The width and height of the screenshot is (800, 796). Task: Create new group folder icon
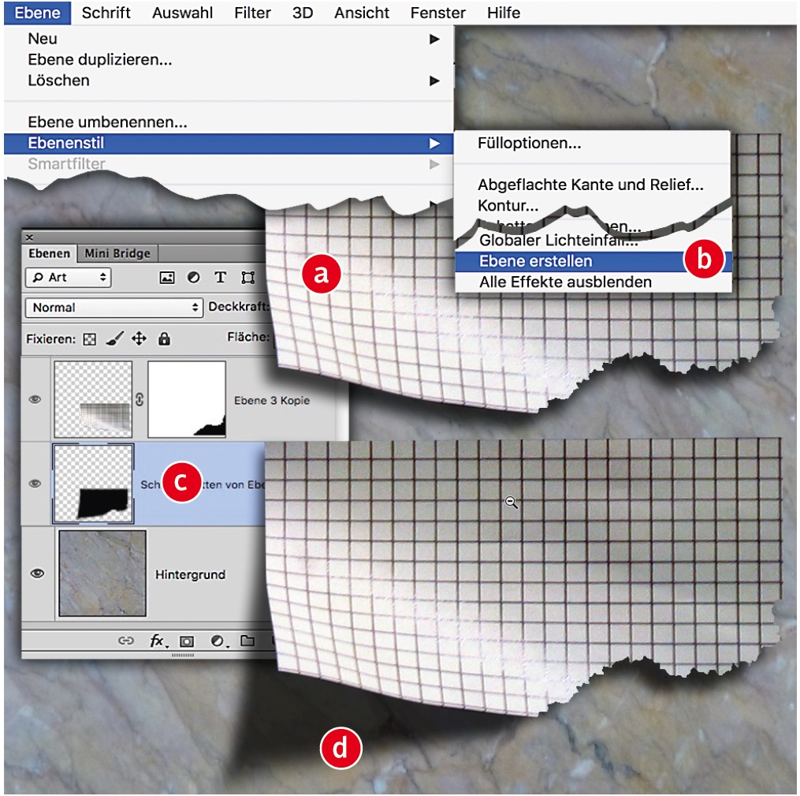pyautogui.click(x=247, y=641)
